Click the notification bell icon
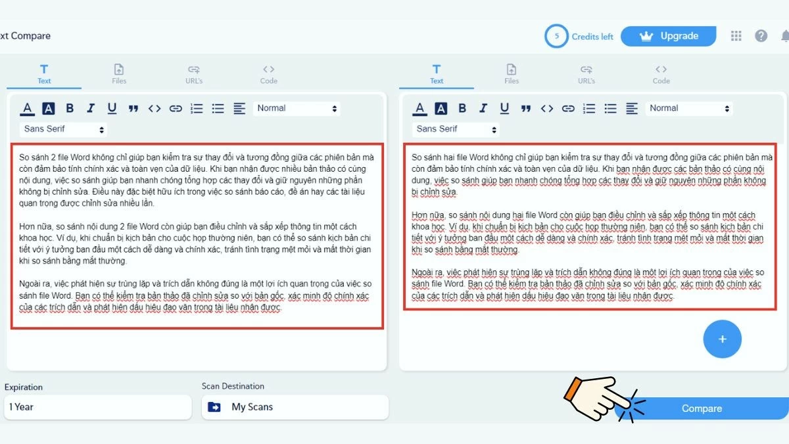This screenshot has height=444, width=789. (x=785, y=36)
